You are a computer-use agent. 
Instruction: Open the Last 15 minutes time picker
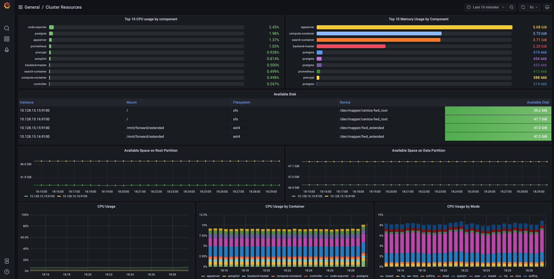point(485,7)
